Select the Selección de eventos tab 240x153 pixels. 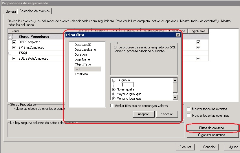point(35,11)
